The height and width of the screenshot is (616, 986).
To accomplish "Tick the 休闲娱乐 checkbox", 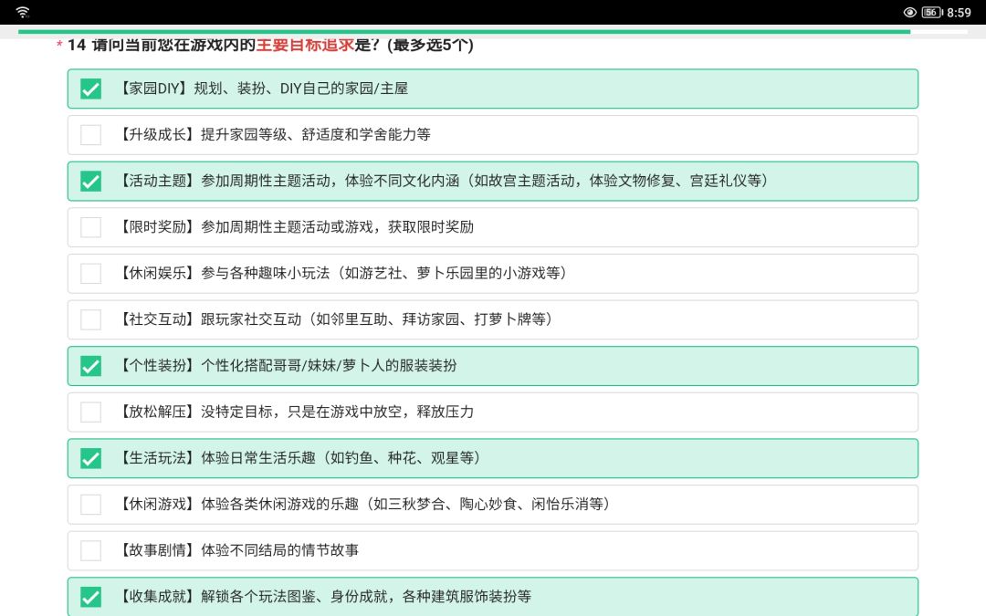I will 90,274.
